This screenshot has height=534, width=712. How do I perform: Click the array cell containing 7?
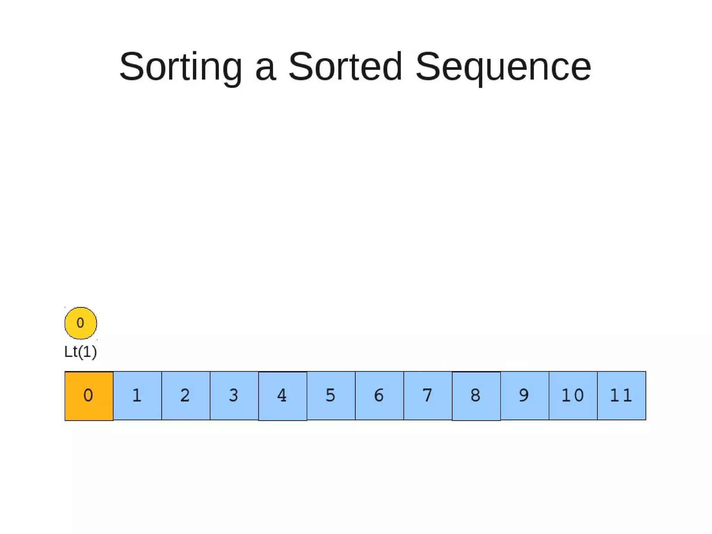click(428, 396)
